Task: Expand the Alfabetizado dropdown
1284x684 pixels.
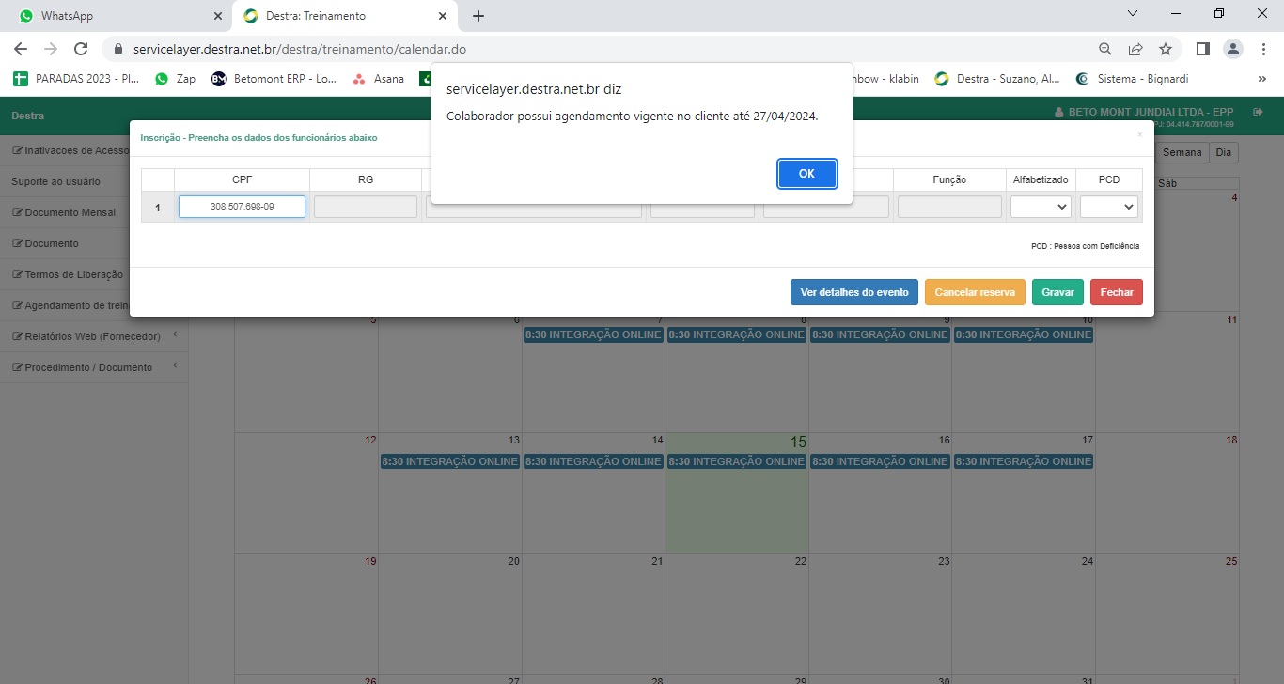Action: [1041, 207]
